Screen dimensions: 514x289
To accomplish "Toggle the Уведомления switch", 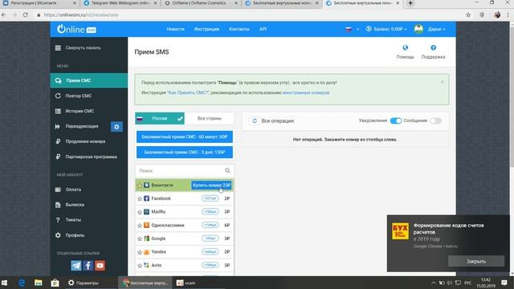I will pyautogui.click(x=396, y=121).
